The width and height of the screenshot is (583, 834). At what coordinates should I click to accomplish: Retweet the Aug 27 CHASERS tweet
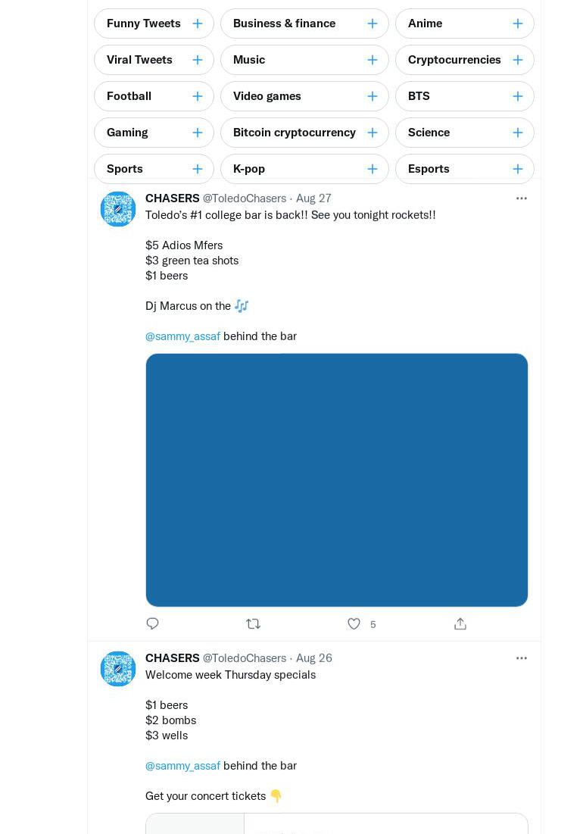pos(254,624)
